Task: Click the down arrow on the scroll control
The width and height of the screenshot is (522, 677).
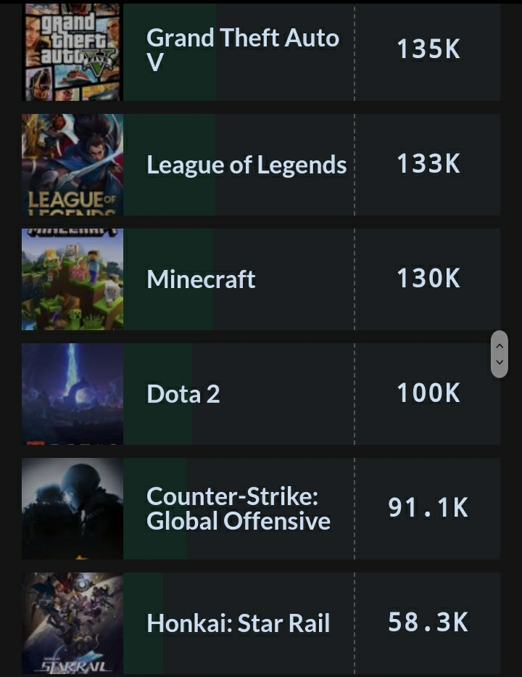Action: pyautogui.click(x=500, y=362)
